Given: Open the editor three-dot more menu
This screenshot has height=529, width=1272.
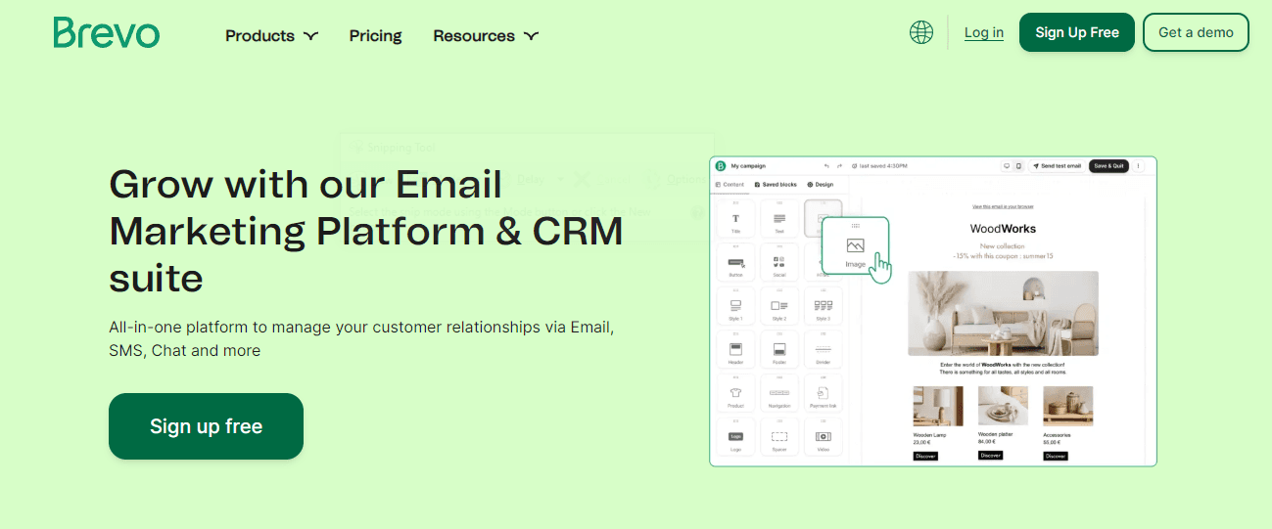Looking at the screenshot, I should coord(1138,166).
